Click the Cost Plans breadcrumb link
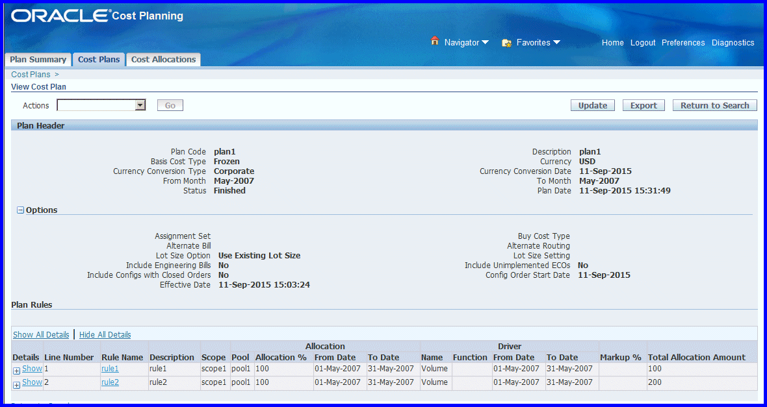The width and height of the screenshot is (767, 407). (31, 74)
